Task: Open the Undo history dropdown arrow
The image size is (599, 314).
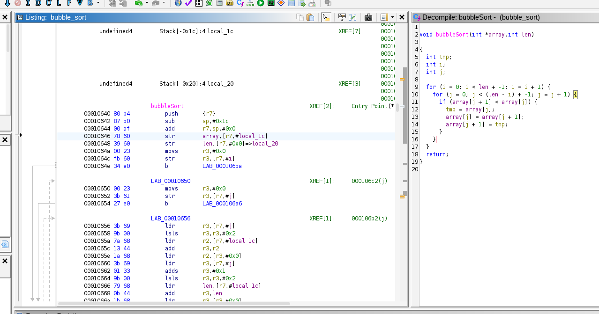Action: pyautogui.click(x=147, y=3)
